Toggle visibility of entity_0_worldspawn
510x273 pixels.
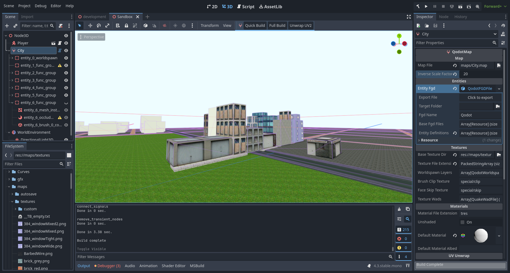click(66, 58)
